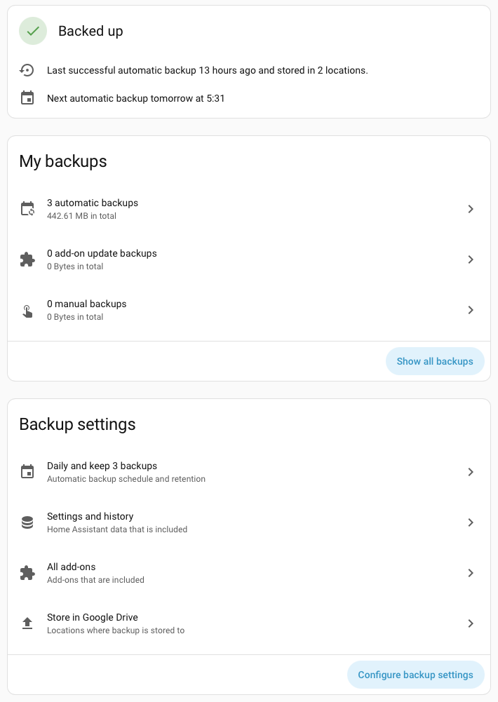This screenshot has width=498, height=702.
Task: Expand the manual backups chevron
Action: coord(471,310)
